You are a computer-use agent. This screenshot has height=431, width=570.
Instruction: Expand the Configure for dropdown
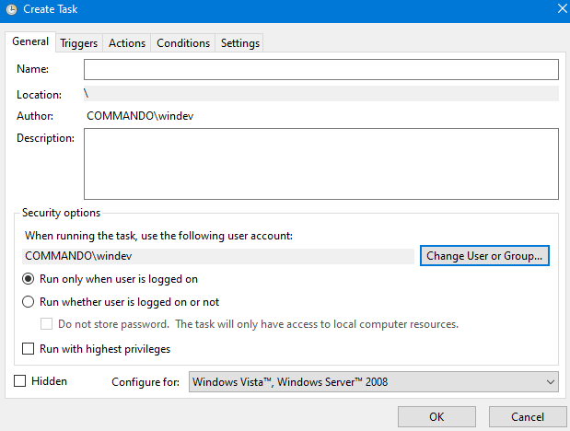click(x=373, y=381)
